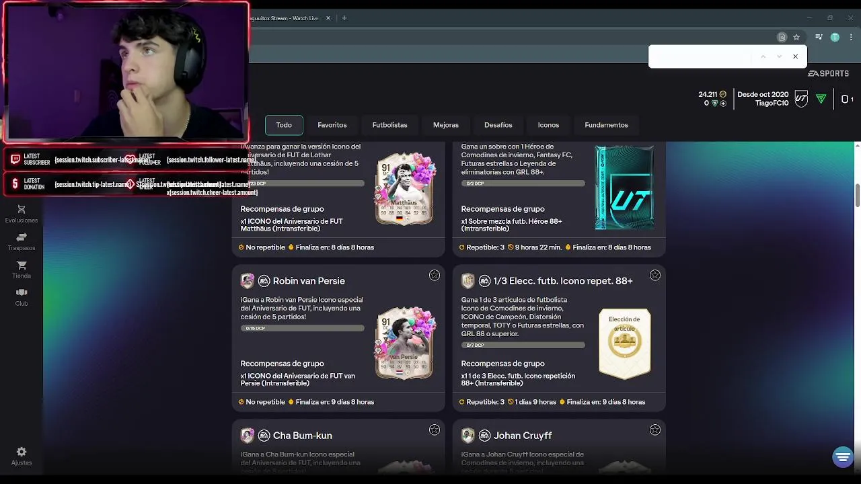Screen dimensions: 861x484
Task: Switch to the Iconos tab
Action: [548, 125]
